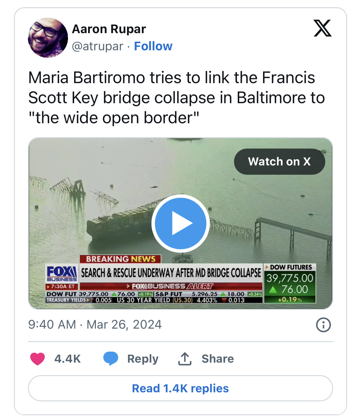Click the Breaking News headline banner in video
The image size is (361, 417).
[x=171, y=273]
